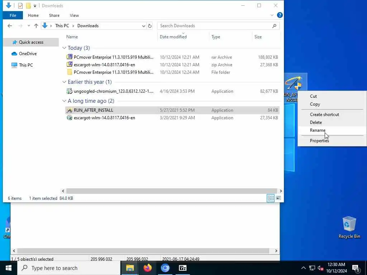Collapse the Today group
Image resolution: width=367 pixels, height=275 pixels.
pyautogui.click(x=64, y=48)
